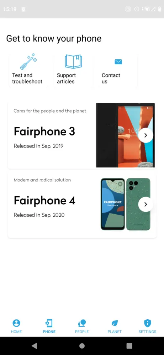Click the PHONE tab label

click(x=49, y=332)
